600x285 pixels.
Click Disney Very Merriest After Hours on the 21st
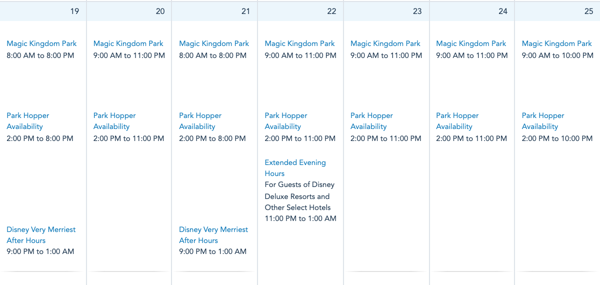click(213, 235)
